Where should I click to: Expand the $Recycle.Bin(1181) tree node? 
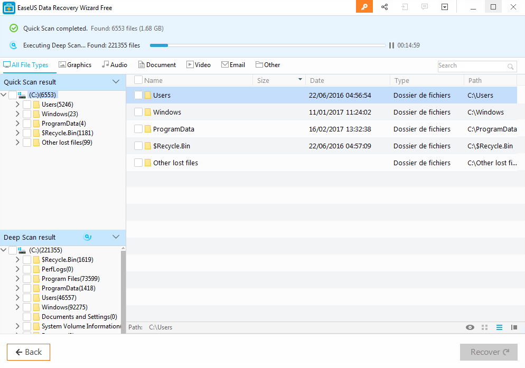coord(17,133)
